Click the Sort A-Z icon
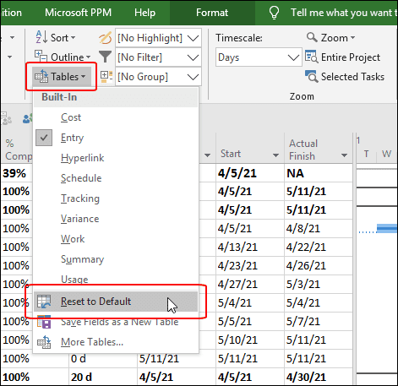This screenshot has height=386, width=398. pos(41,37)
